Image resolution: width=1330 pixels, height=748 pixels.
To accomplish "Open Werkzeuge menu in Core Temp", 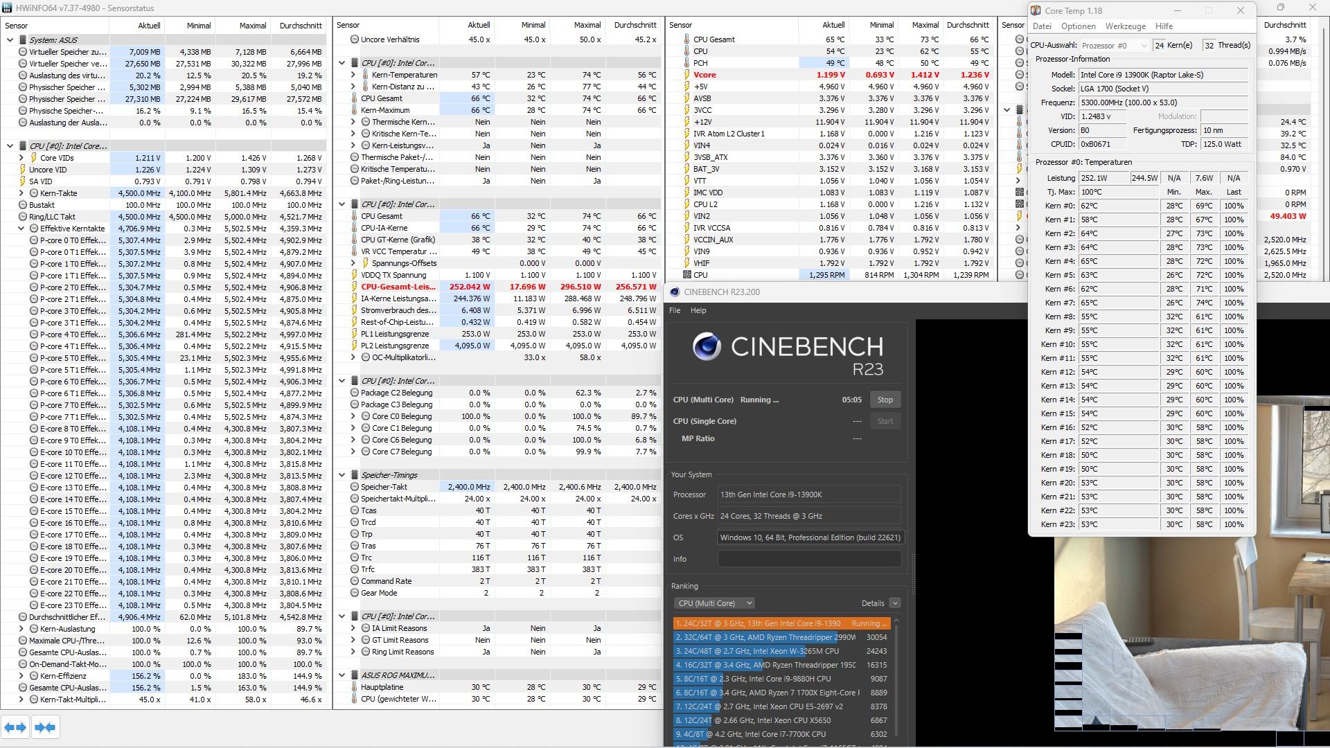I will tap(1126, 26).
